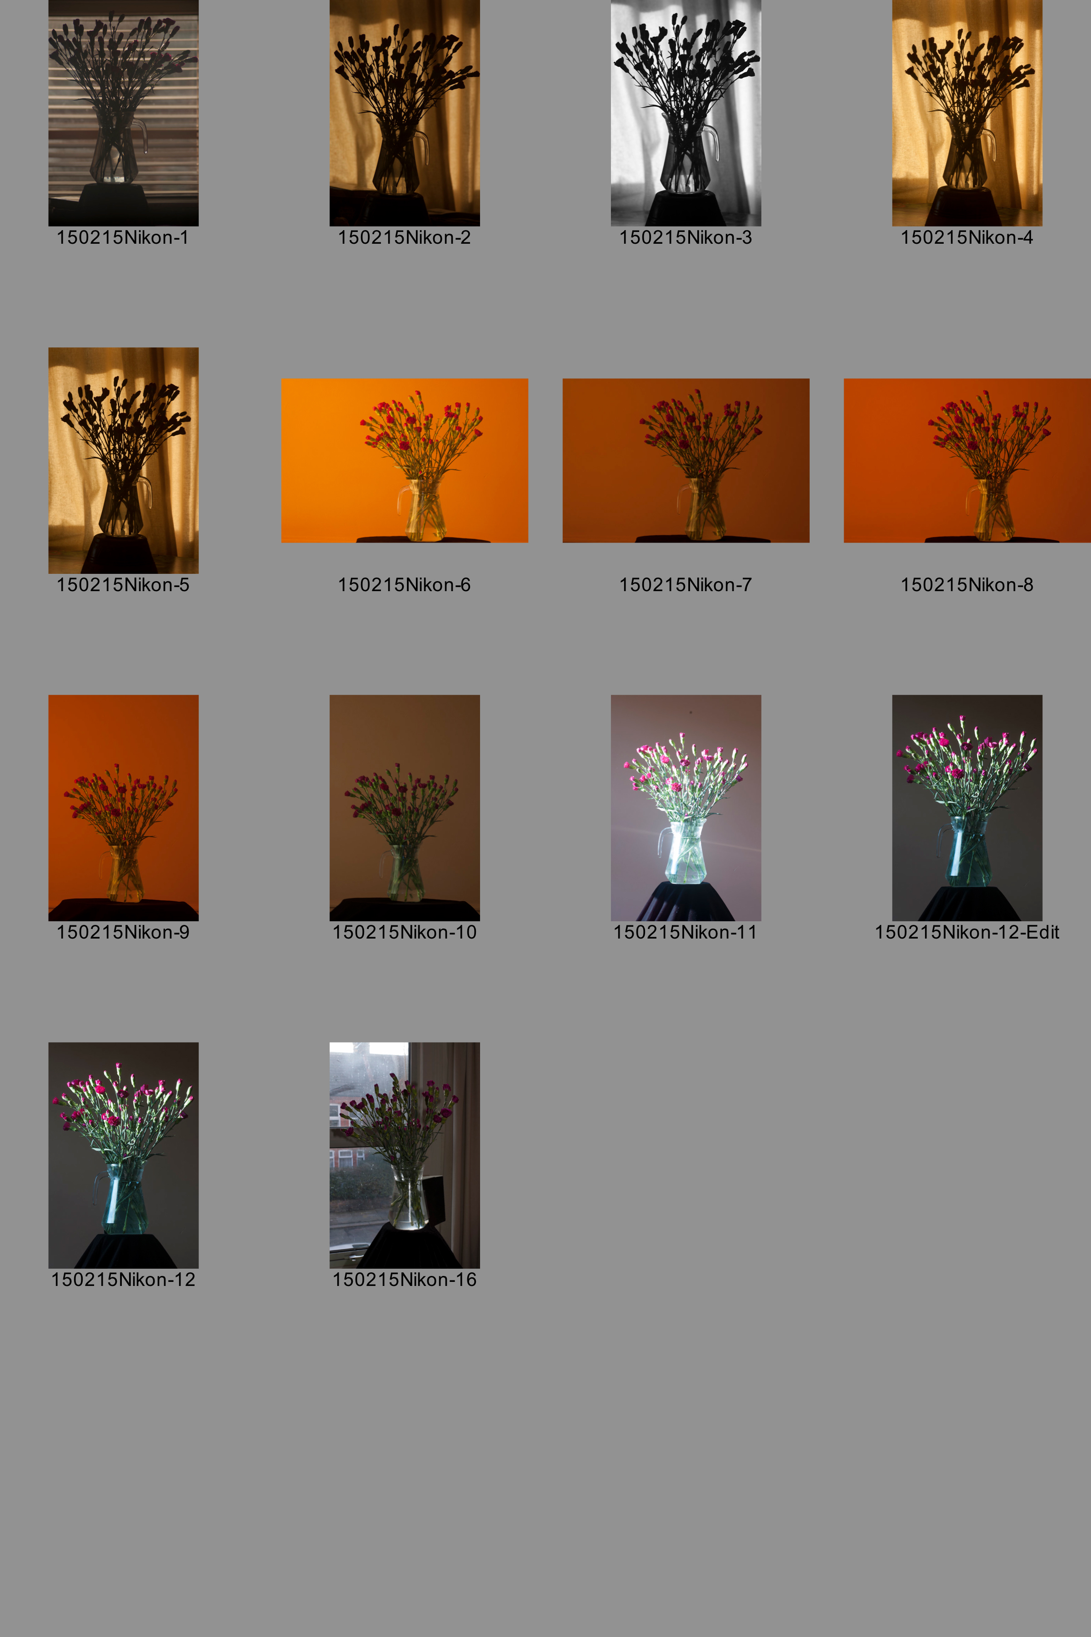This screenshot has width=1091, height=1637.
Task: Click the 150215Nikon-12-Edit thumbnail
Action: [x=966, y=808]
